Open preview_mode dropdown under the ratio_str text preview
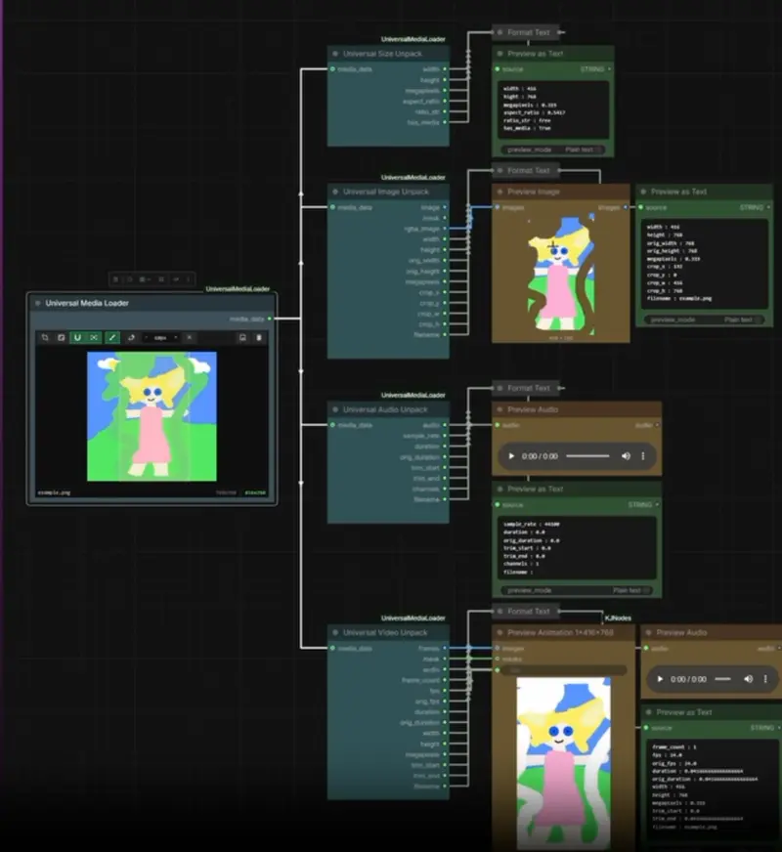Screen dimensions: 782x852 (x=552, y=149)
